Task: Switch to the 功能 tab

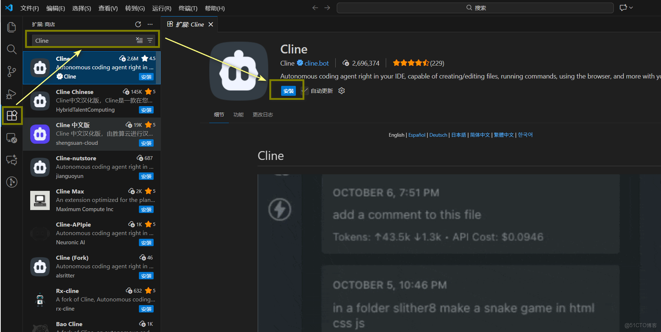Action: 238,115
